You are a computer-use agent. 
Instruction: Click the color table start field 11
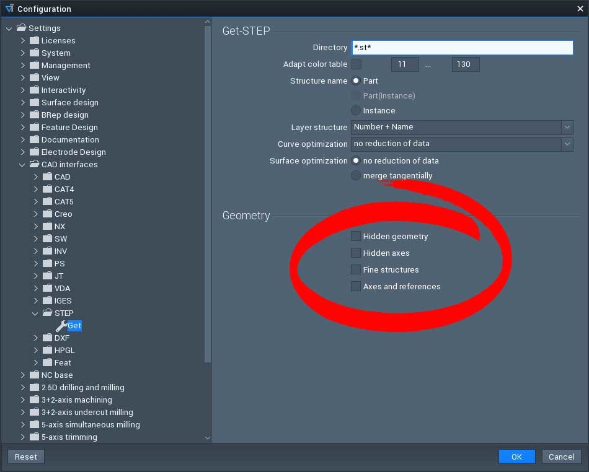pos(405,64)
